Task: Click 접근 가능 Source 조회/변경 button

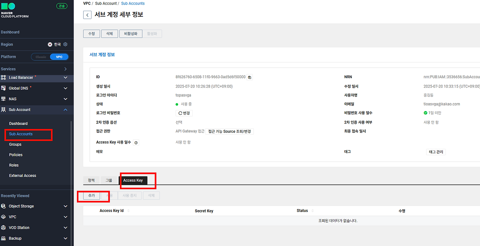Action: tap(229, 131)
